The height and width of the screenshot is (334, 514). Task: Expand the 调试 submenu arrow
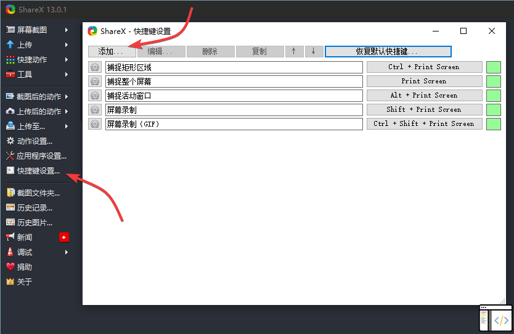67,252
